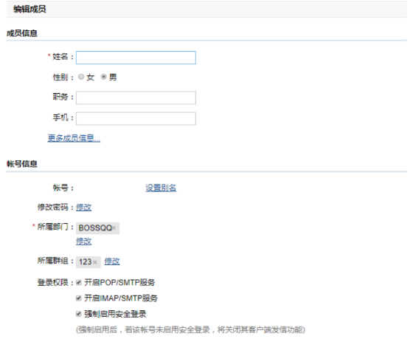The height and width of the screenshot is (339, 413).
Task: Focus the 姓名 name input field
Action: (136, 58)
